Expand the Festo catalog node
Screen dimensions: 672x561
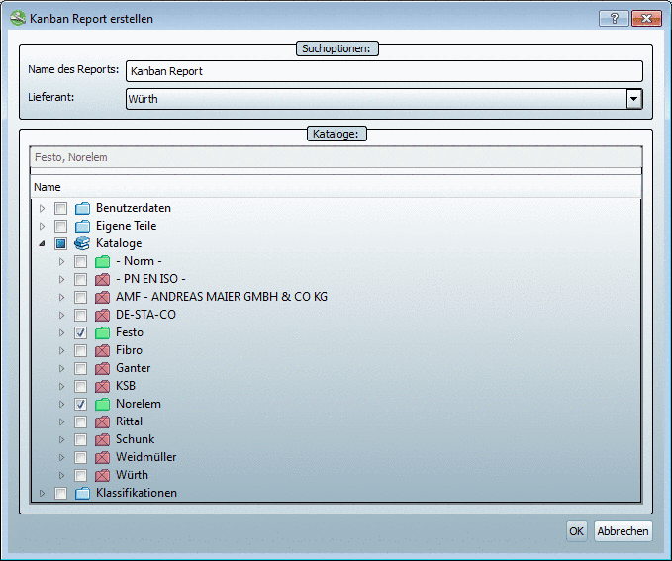(61, 332)
